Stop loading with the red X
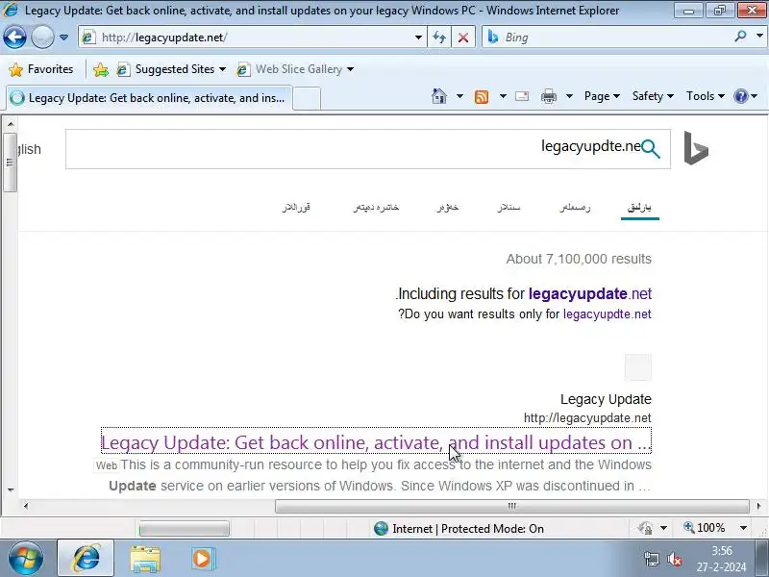The height and width of the screenshot is (577, 769). [463, 38]
